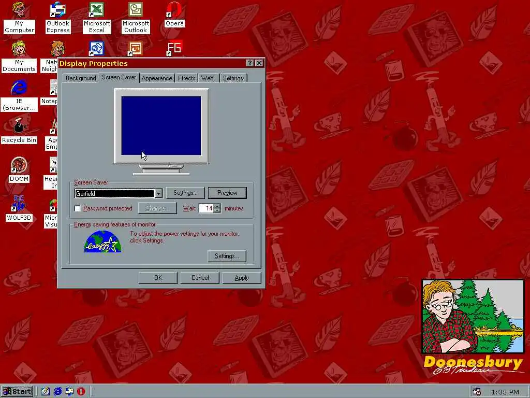This screenshot has width=530, height=398.
Task: Toggle the Password protected checkbox
Action: 78,208
